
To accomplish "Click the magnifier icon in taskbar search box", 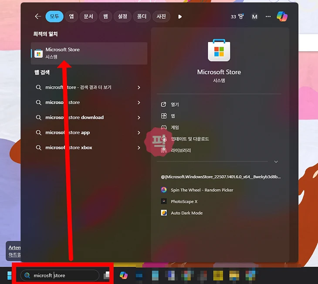I will click(27, 275).
